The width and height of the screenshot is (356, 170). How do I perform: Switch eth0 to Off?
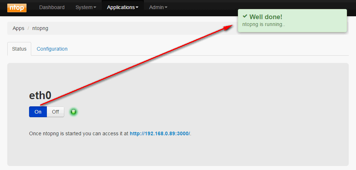pyautogui.click(x=55, y=112)
